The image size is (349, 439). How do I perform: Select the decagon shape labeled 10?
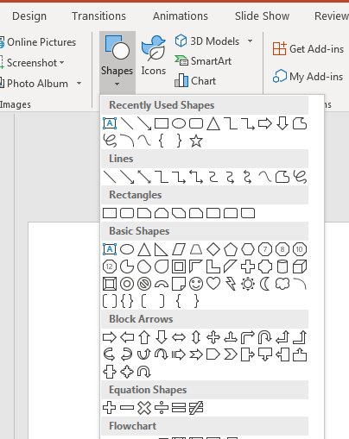tap(300, 249)
